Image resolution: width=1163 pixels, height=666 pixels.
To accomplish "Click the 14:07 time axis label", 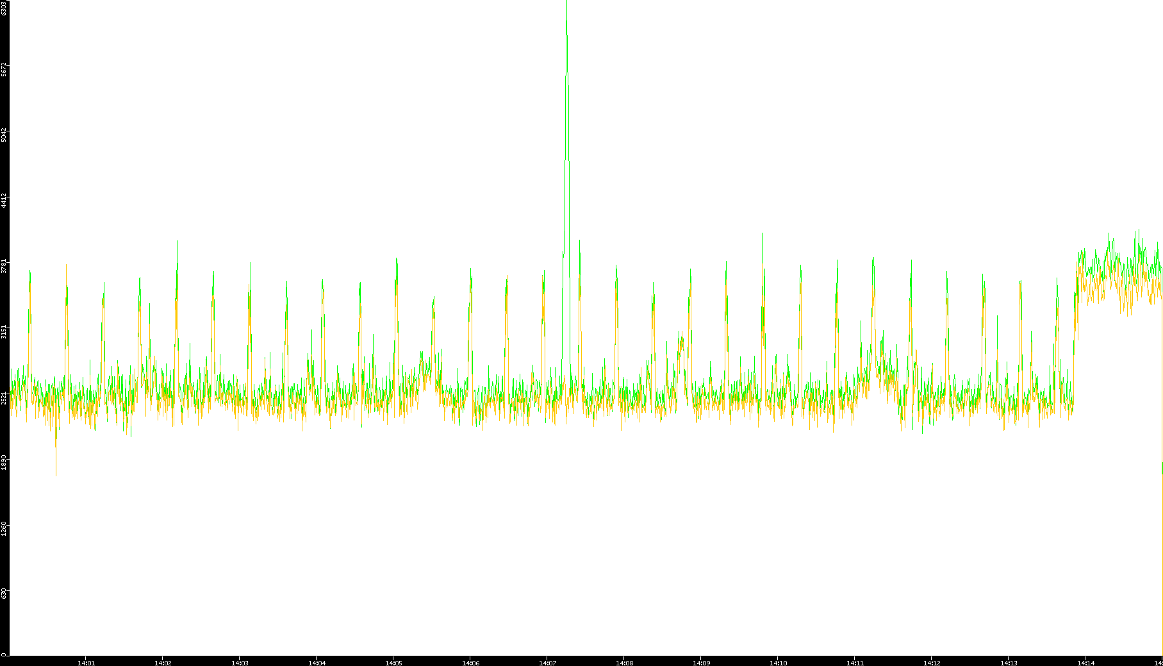I will click(x=547, y=662).
